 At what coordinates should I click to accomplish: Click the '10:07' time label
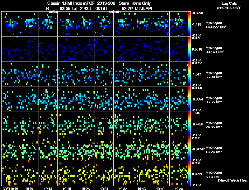click(29, 189)
